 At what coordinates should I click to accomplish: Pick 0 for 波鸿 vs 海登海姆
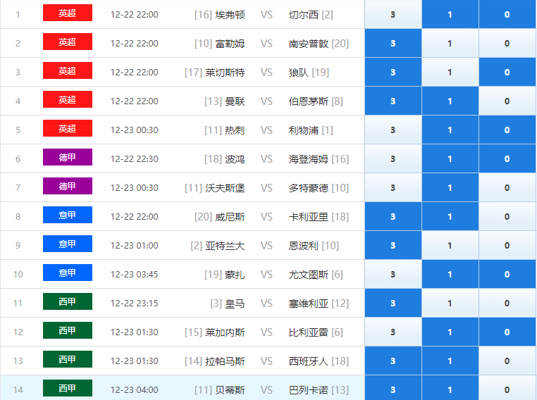[507, 158]
